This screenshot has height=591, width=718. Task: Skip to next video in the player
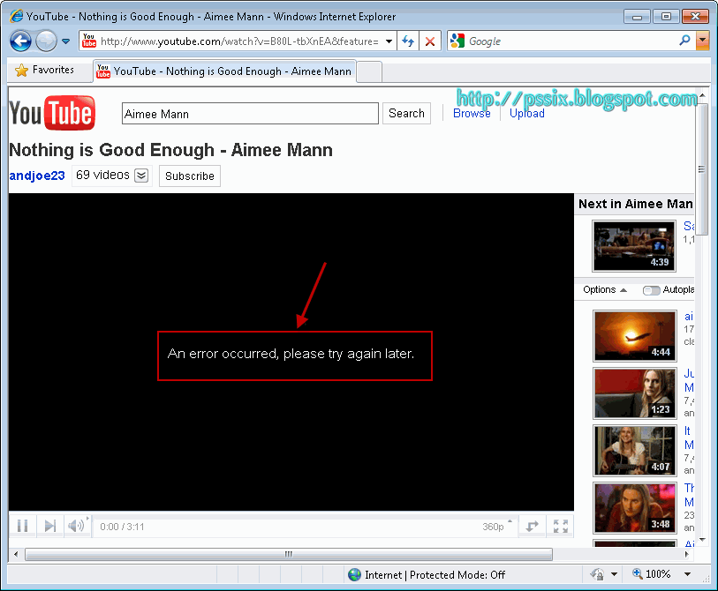click(x=50, y=526)
